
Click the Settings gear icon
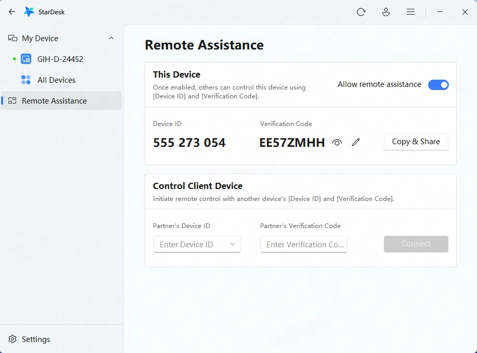pyautogui.click(x=12, y=339)
